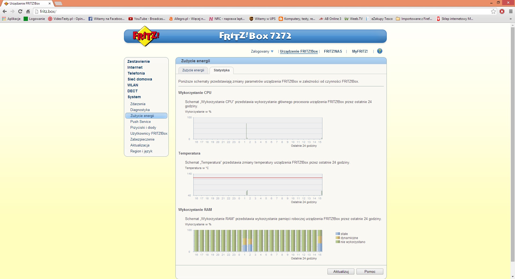Click the Aktualizuj button
515x279 pixels.
point(340,271)
